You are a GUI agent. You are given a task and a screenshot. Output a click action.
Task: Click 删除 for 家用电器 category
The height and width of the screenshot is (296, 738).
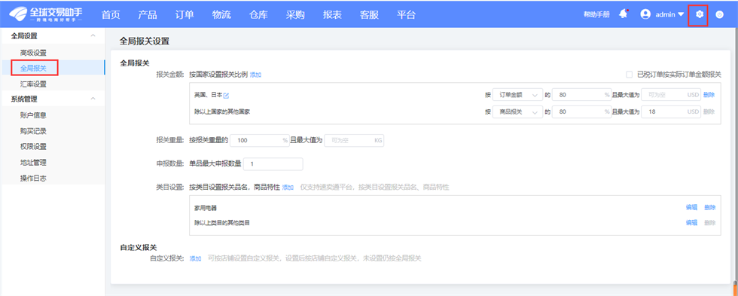click(709, 208)
